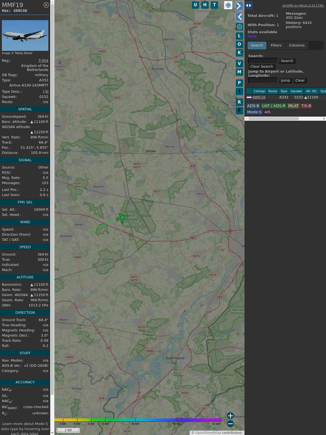Sort table by Type column

[x=284, y=91]
